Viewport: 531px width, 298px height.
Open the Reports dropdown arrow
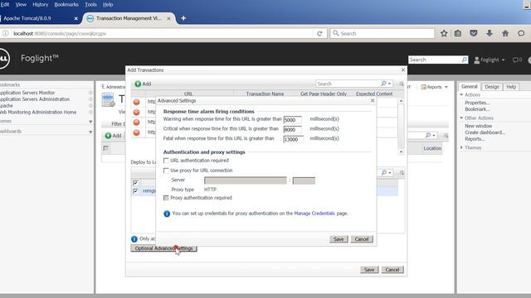(446, 87)
